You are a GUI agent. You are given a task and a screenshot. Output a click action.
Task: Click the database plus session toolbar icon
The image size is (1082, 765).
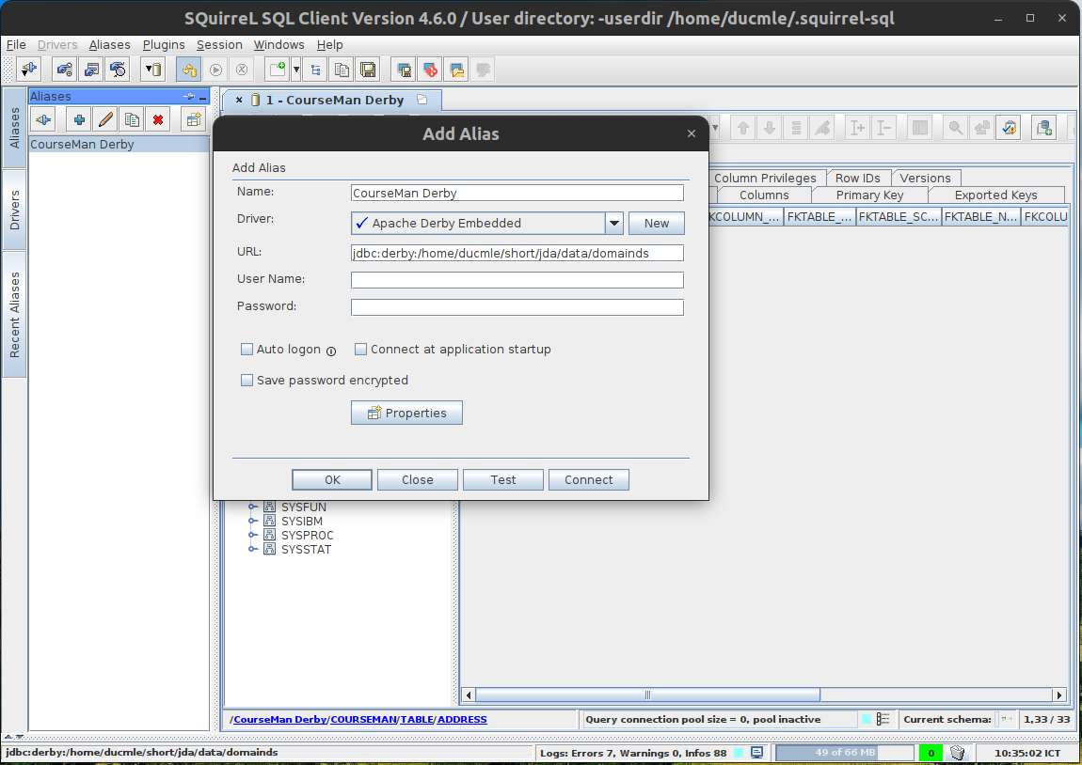click(1044, 128)
